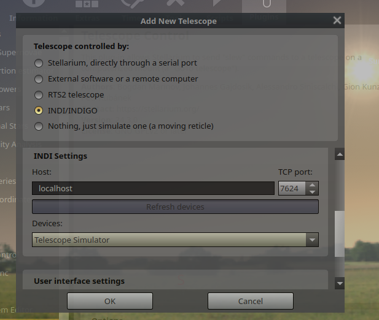
Task: Cancel the Add New Telescope dialog
Action: tap(251, 301)
